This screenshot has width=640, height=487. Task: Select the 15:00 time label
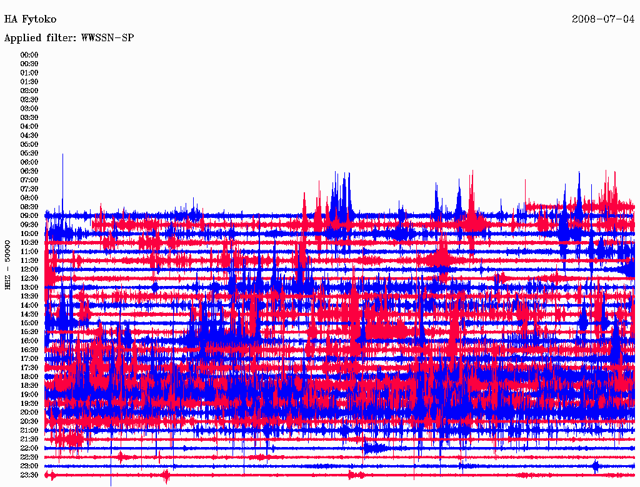pos(29,323)
